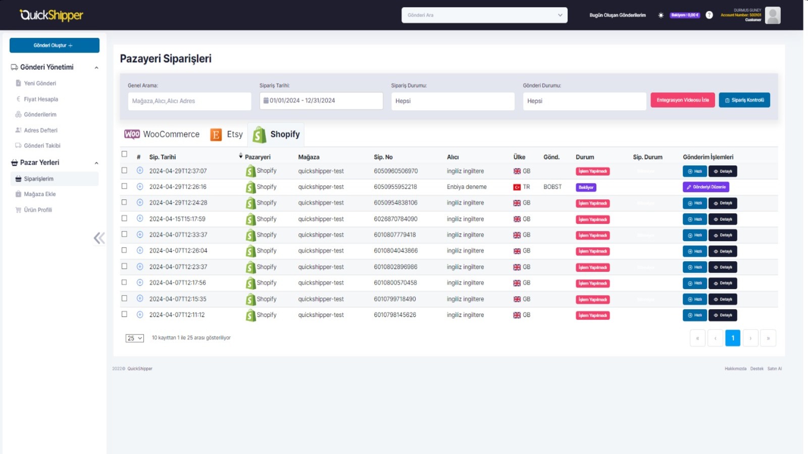Collapse sidebar with double chevron icon
This screenshot has width=808, height=454.
pos(99,238)
